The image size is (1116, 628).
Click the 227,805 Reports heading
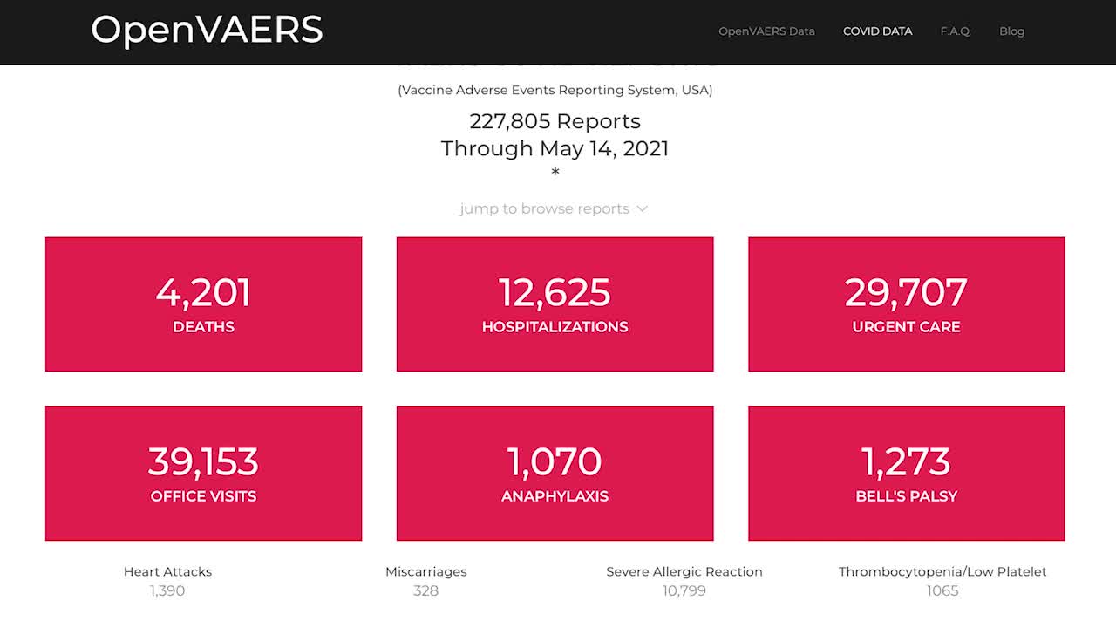coord(555,121)
